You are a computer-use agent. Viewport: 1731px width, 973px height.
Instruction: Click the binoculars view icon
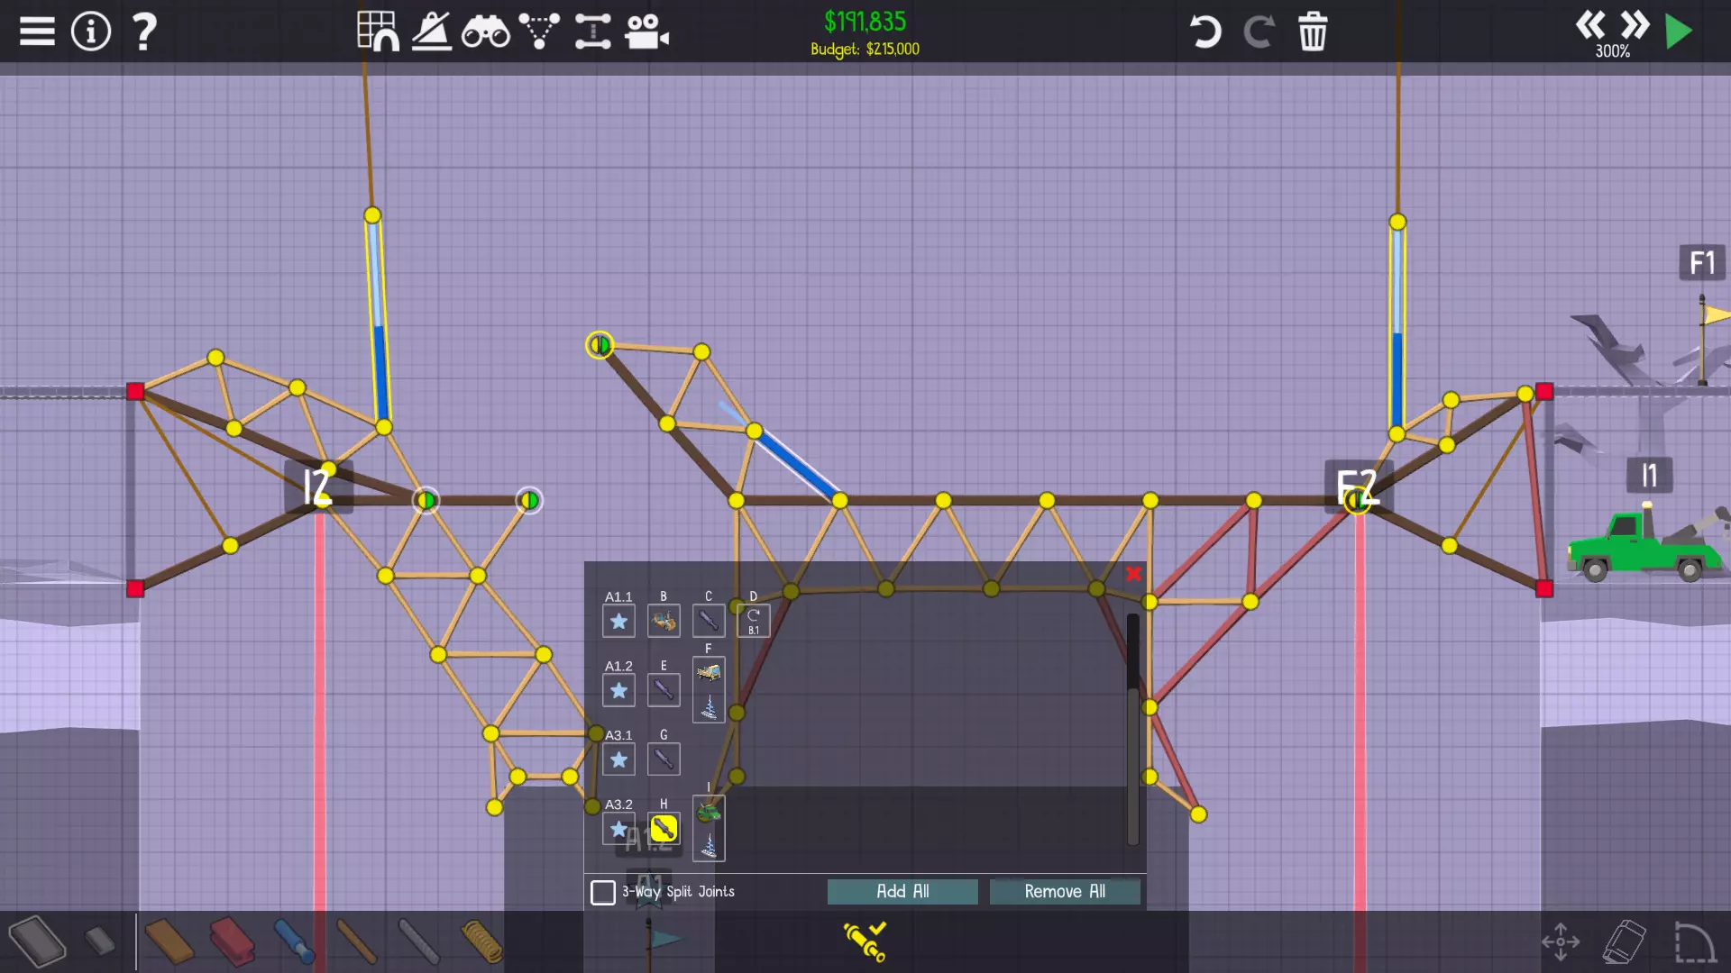(x=485, y=32)
